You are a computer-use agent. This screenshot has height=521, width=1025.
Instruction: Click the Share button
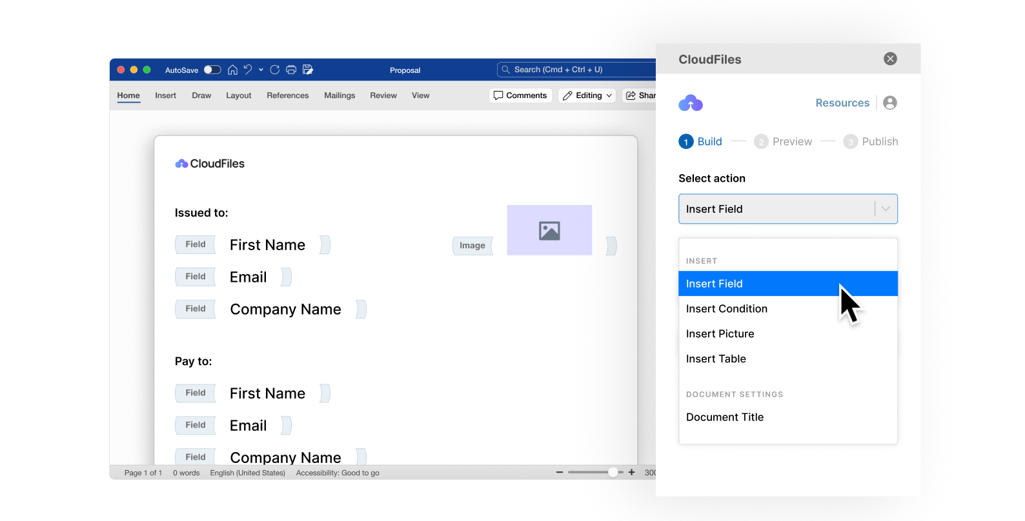click(640, 95)
